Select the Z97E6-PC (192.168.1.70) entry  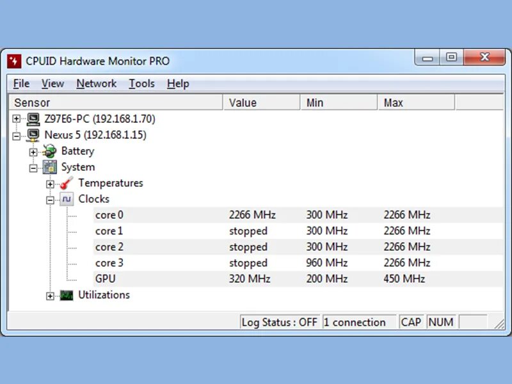[x=100, y=119]
